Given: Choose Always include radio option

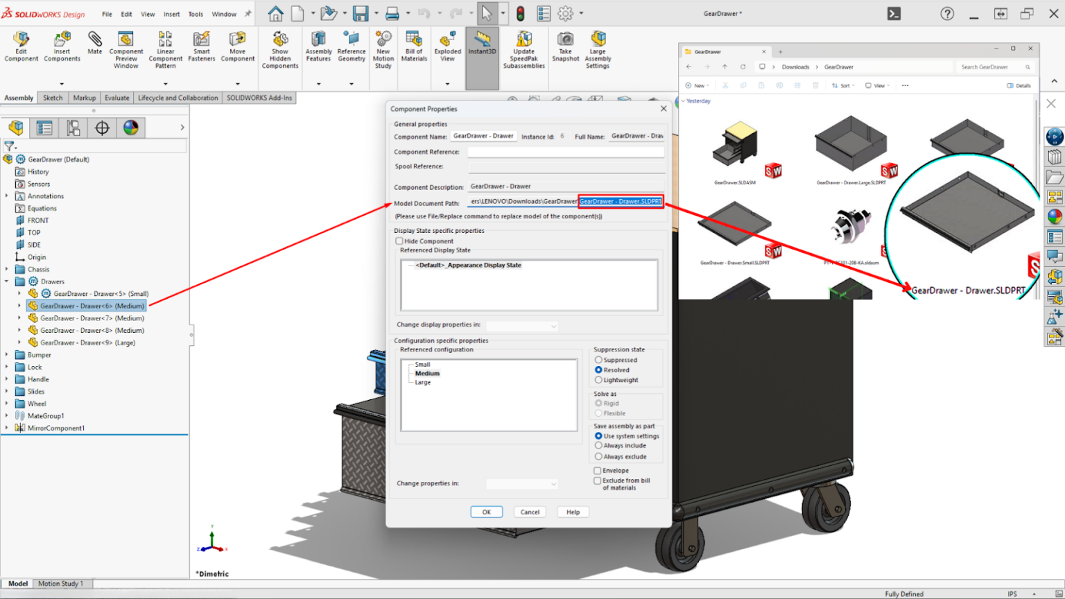Looking at the screenshot, I should click(x=598, y=446).
